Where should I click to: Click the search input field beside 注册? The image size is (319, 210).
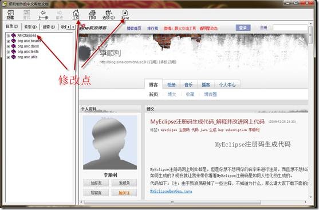coord(290,27)
